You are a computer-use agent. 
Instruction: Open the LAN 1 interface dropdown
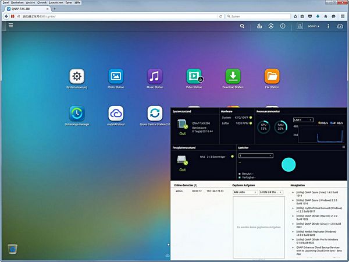pos(303,120)
